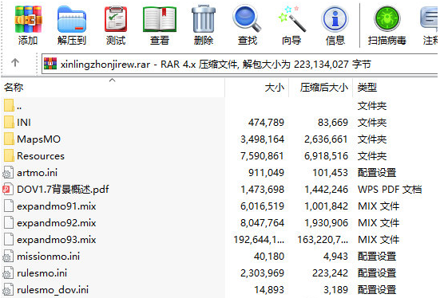Click the 解压到 (Extract To) toolbar icon

tap(72, 20)
